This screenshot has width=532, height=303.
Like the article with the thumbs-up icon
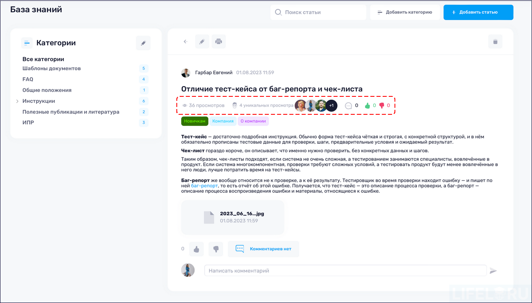[196, 249]
